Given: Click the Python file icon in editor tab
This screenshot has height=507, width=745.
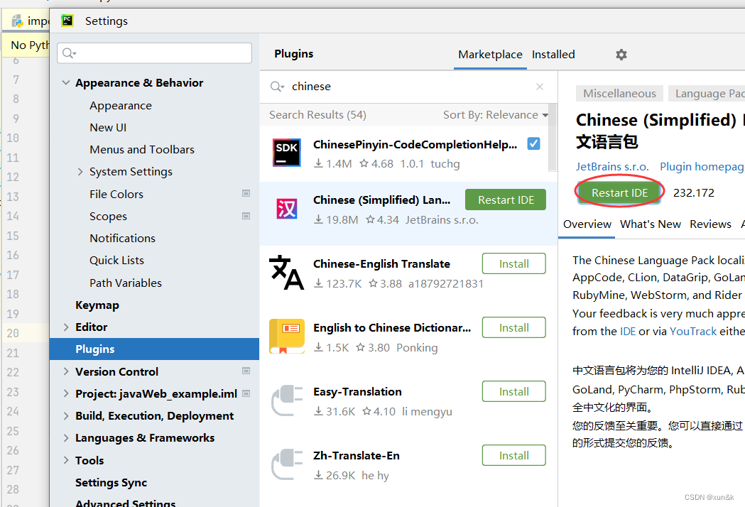Looking at the screenshot, I should [x=18, y=21].
